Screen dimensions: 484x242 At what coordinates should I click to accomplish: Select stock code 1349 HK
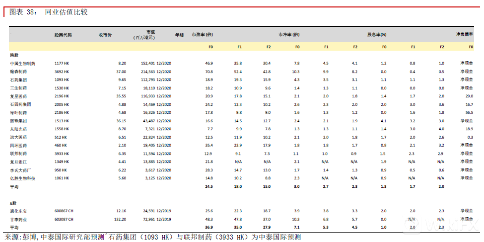62,161
